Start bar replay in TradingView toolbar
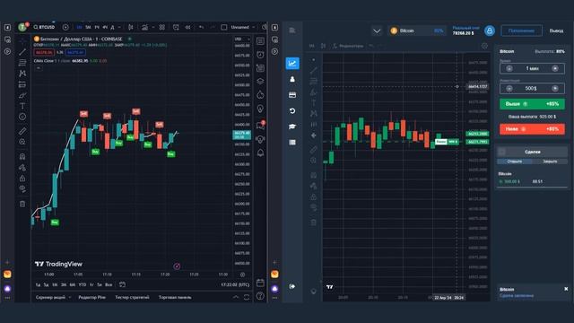This screenshot has height=323, width=574. point(187,27)
